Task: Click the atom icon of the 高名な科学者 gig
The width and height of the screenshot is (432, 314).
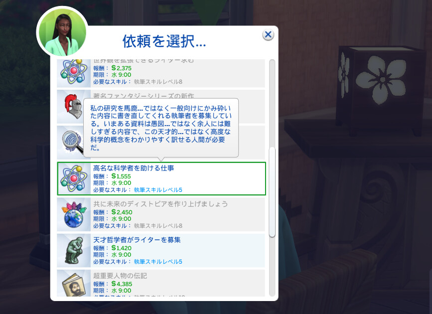Action: click(74, 178)
